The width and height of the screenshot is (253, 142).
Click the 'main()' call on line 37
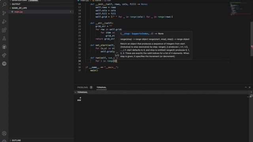(x=94, y=71)
